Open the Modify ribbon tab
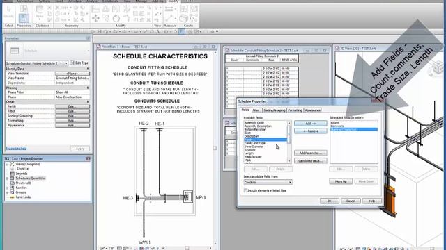The height and width of the screenshot is (250, 446). [x=174, y=1]
